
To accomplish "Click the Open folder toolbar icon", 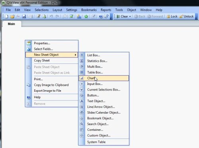I will (12, 16).
